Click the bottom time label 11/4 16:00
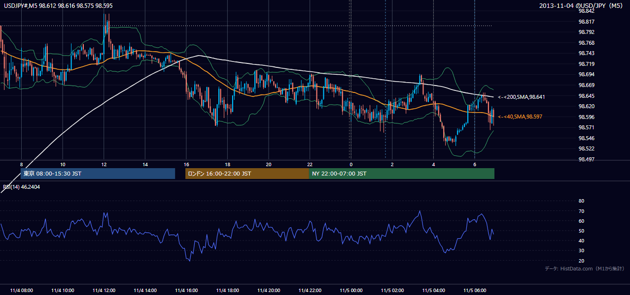This screenshot has width=630, height=295. click(x=186, y=291)
